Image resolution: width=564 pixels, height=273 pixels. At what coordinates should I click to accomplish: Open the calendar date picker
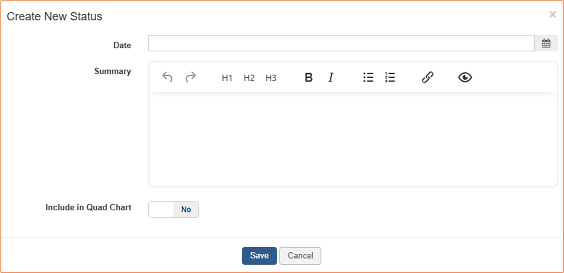click(546, 43)
